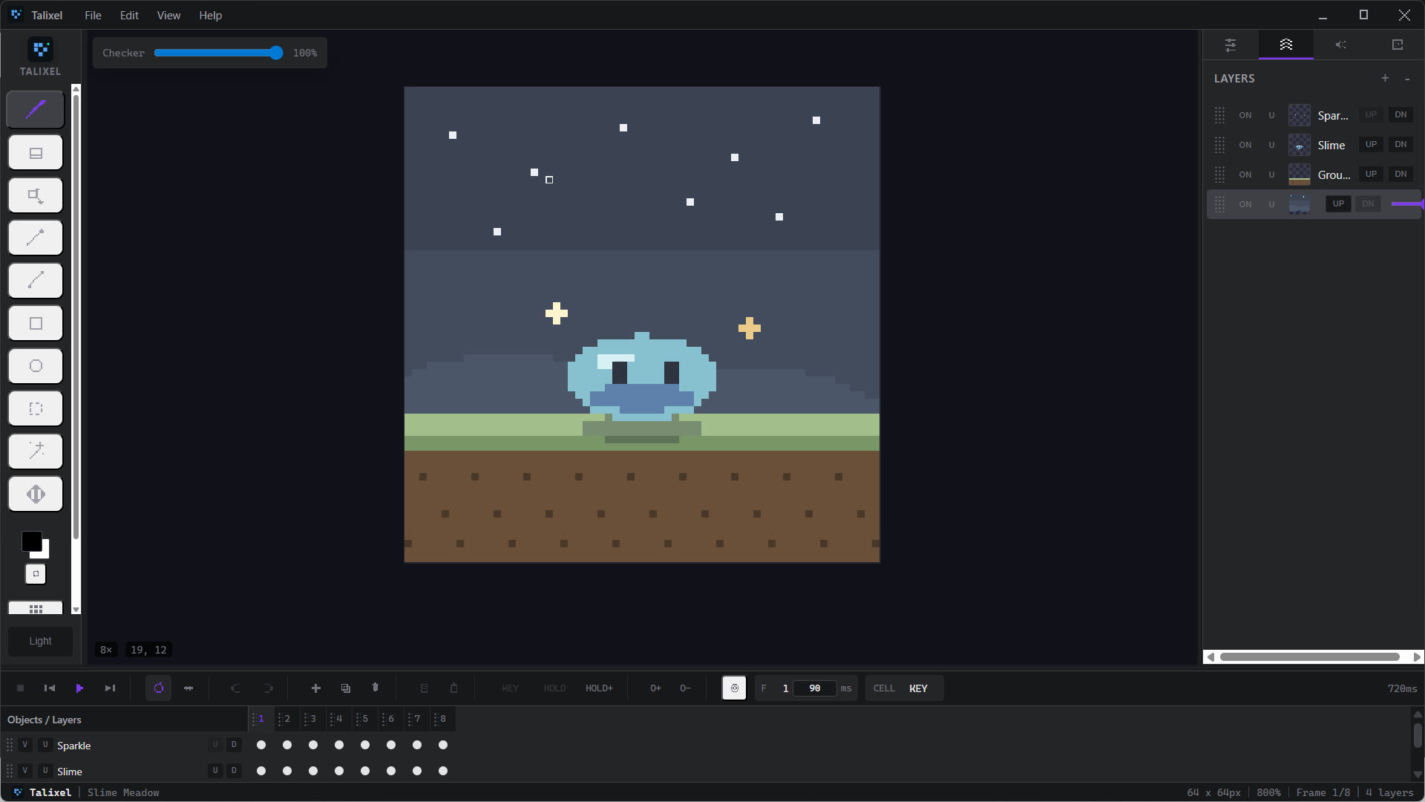Select the dashed marquee selection tool
The width and height of the screenshot is (1425, 802).
tap(35, 408)
